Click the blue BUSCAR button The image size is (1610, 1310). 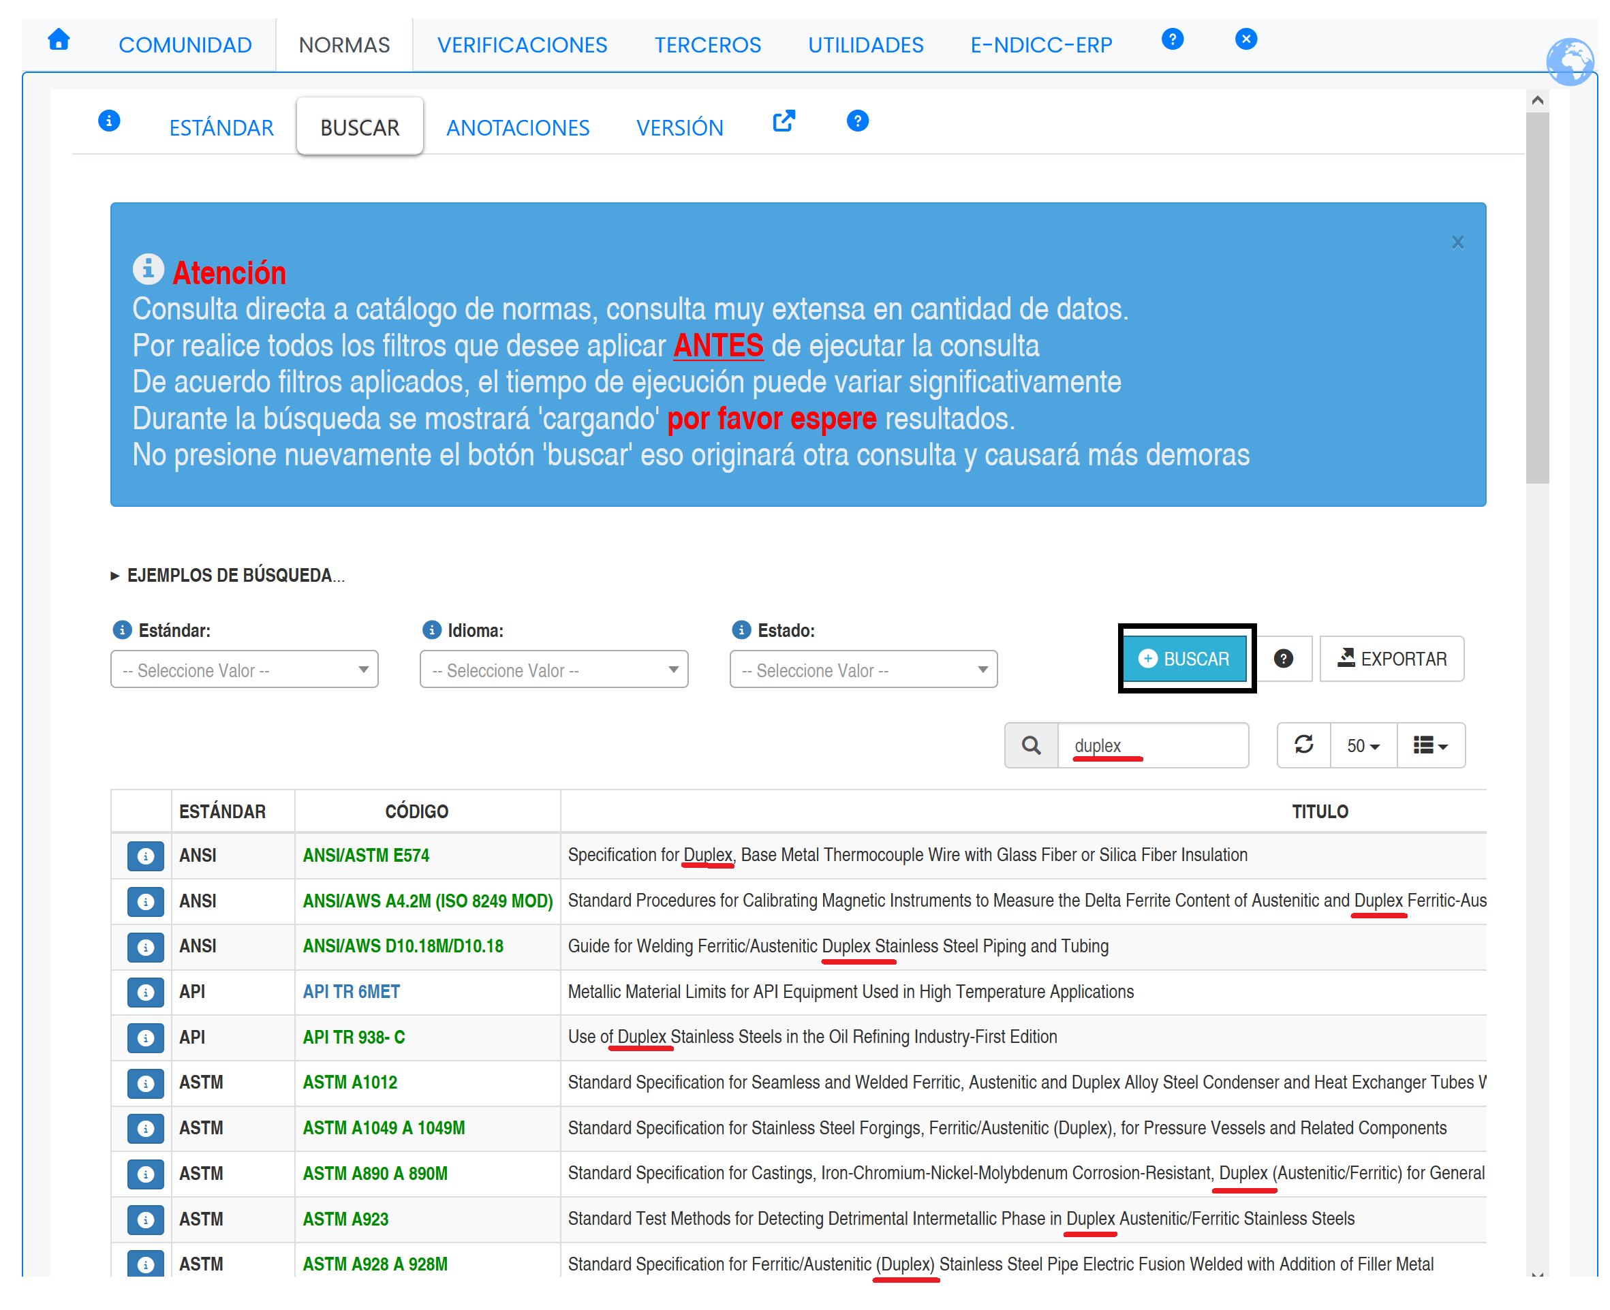click(x=1184, y=659)
